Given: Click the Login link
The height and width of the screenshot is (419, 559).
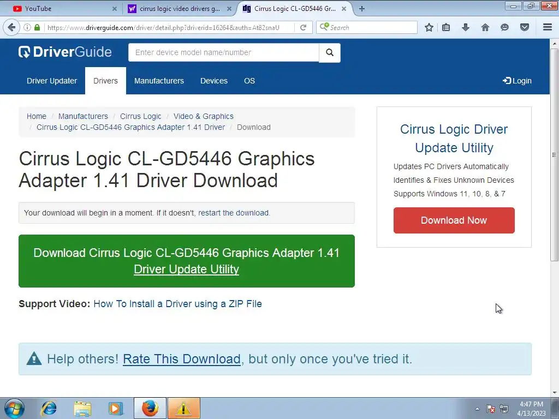Looking at the screenshot, I should 518,81.
